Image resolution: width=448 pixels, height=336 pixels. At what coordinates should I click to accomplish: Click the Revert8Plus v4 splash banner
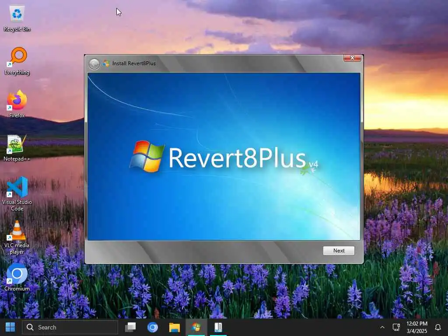[x=224, y=157]
